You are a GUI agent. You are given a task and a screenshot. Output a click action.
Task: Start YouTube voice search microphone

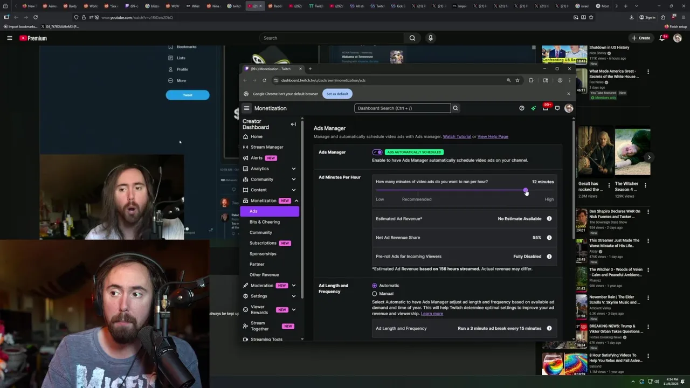click(x=430, y=38)
